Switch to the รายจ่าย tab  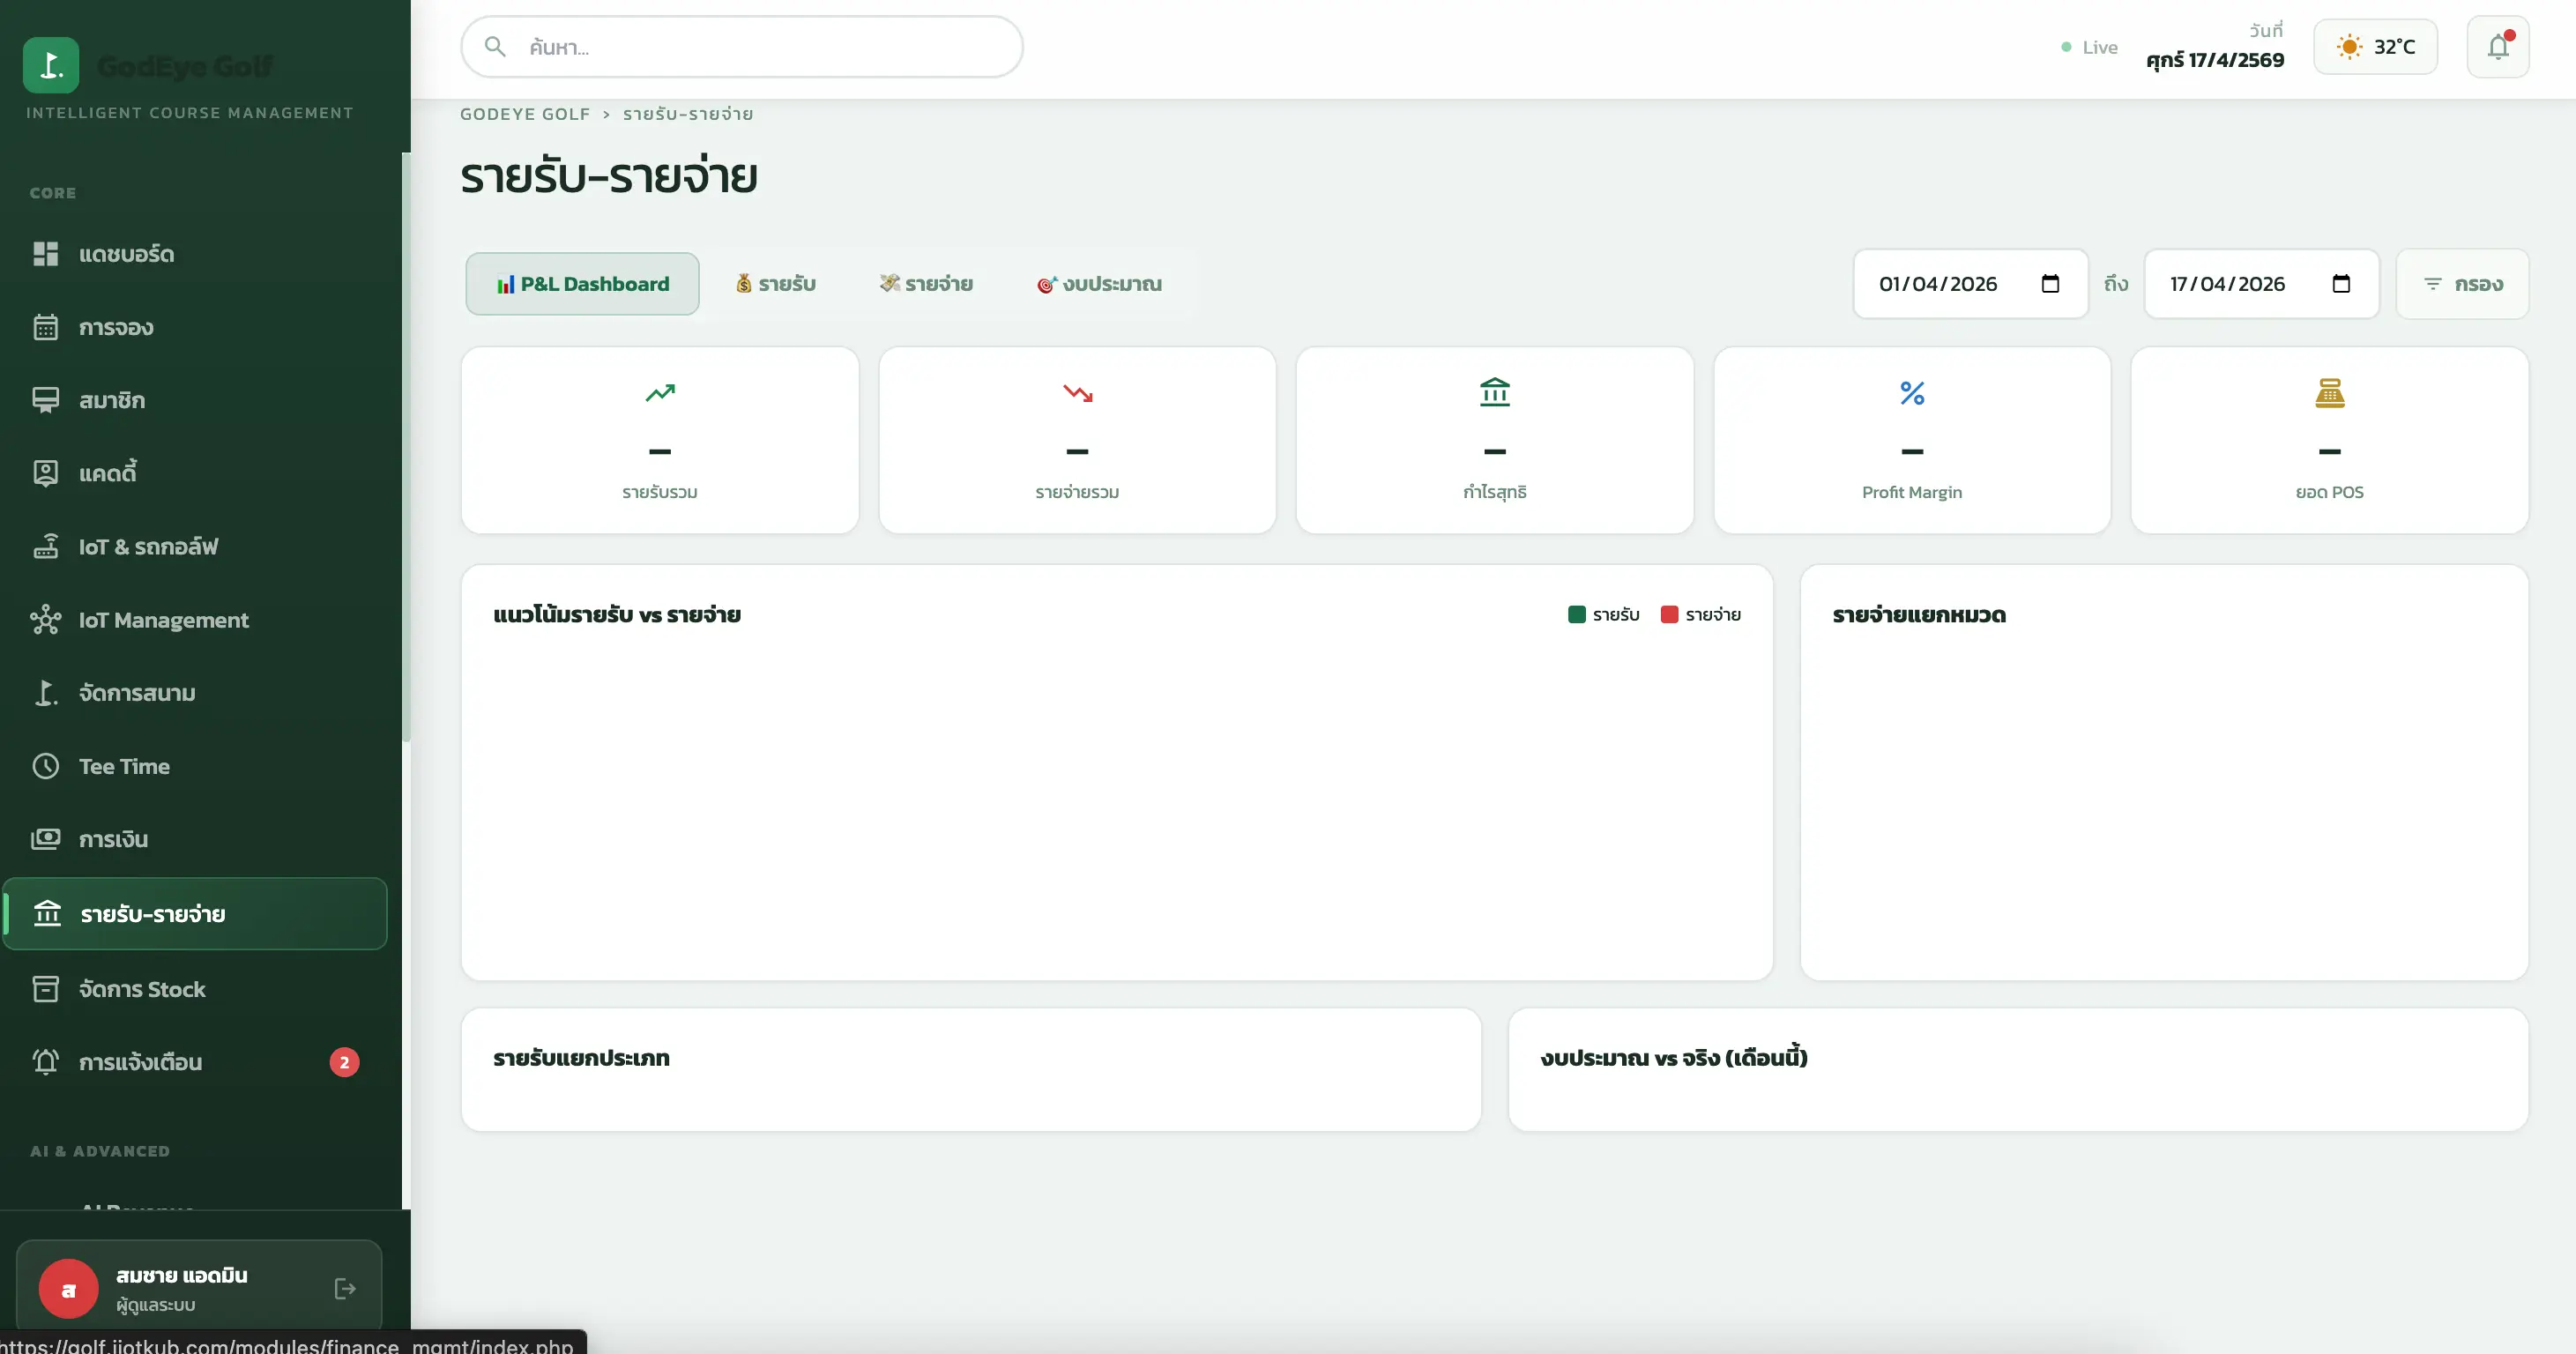click(926, 284)
